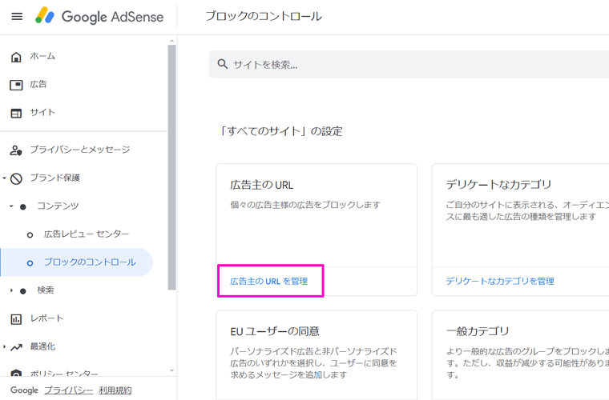
Task: Click ブロックのコントロール page title in header
Action: click(x=264, y=16)
